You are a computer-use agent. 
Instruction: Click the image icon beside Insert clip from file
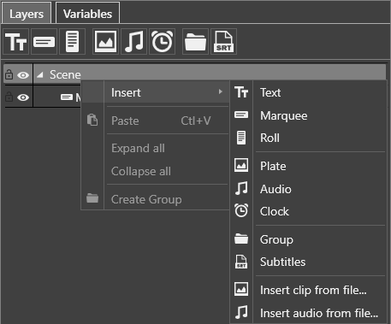241,289
